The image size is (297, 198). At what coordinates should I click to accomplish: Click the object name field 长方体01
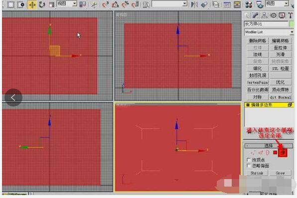pyautogui.click(x=266, y=24)
